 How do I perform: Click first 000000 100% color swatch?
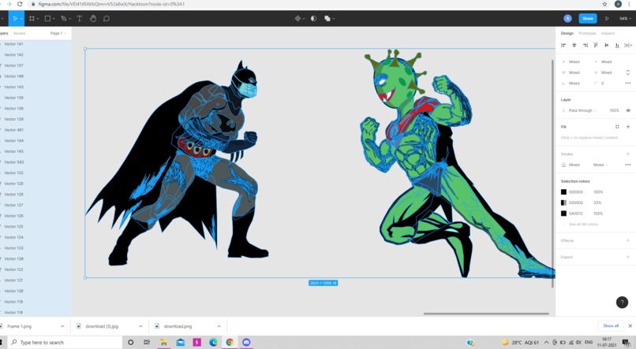pos(563,192)
